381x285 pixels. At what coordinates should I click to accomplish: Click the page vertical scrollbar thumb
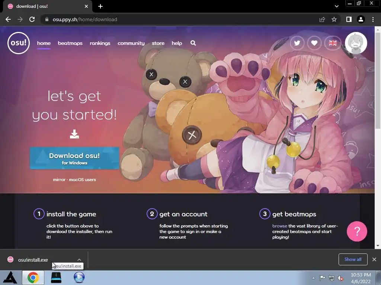[x=378, y=81]
